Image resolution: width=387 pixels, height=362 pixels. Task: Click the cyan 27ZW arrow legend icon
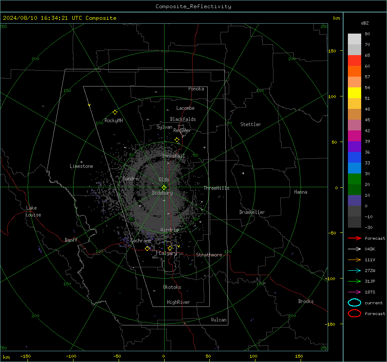coord(354,271)
